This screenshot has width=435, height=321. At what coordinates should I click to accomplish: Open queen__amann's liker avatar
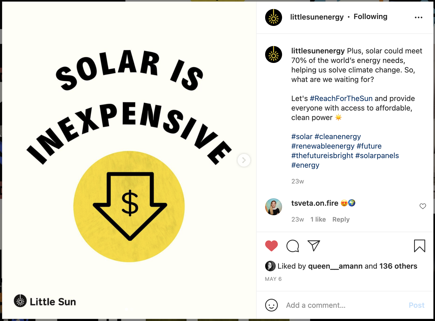coord(270,266)
